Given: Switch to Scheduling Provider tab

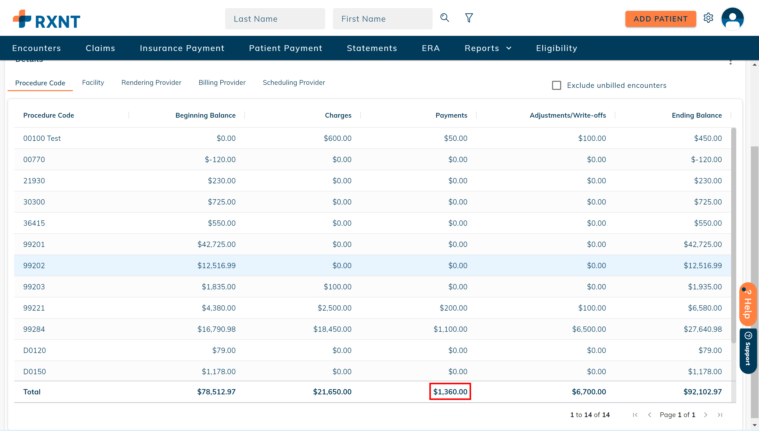Looking at the screenshot, I should (294, 83).
